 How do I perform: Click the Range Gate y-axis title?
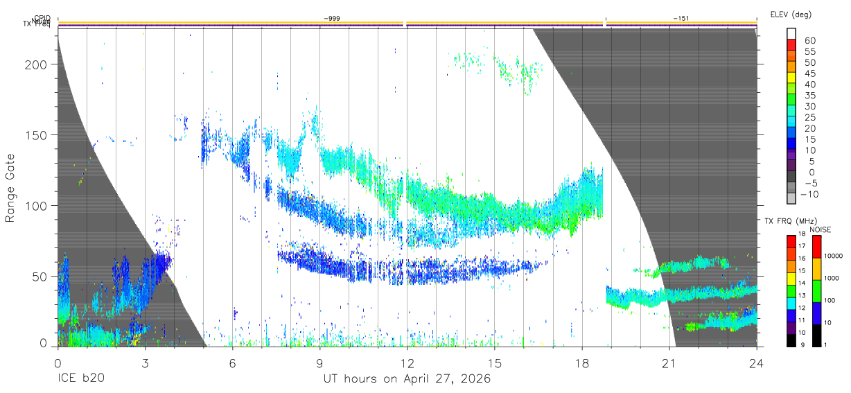point(10,188)
